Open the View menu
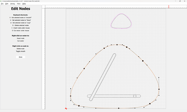 [x=19, y=4]
